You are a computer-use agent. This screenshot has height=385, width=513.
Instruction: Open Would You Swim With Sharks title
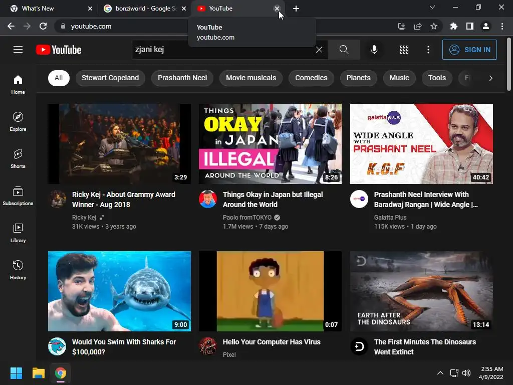(x=124, y=347)
